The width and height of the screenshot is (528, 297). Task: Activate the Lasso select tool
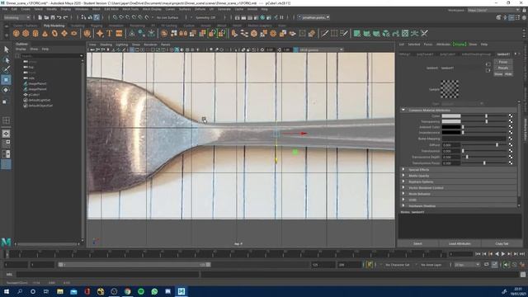pyautogui.click(x=6, y=60)
